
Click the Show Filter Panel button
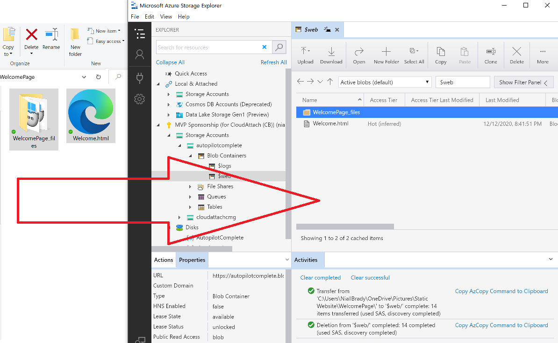pos(523,82)
